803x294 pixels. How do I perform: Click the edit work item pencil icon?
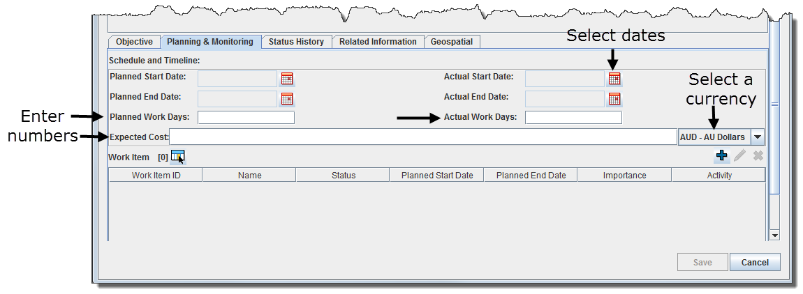tap(740, 156)
